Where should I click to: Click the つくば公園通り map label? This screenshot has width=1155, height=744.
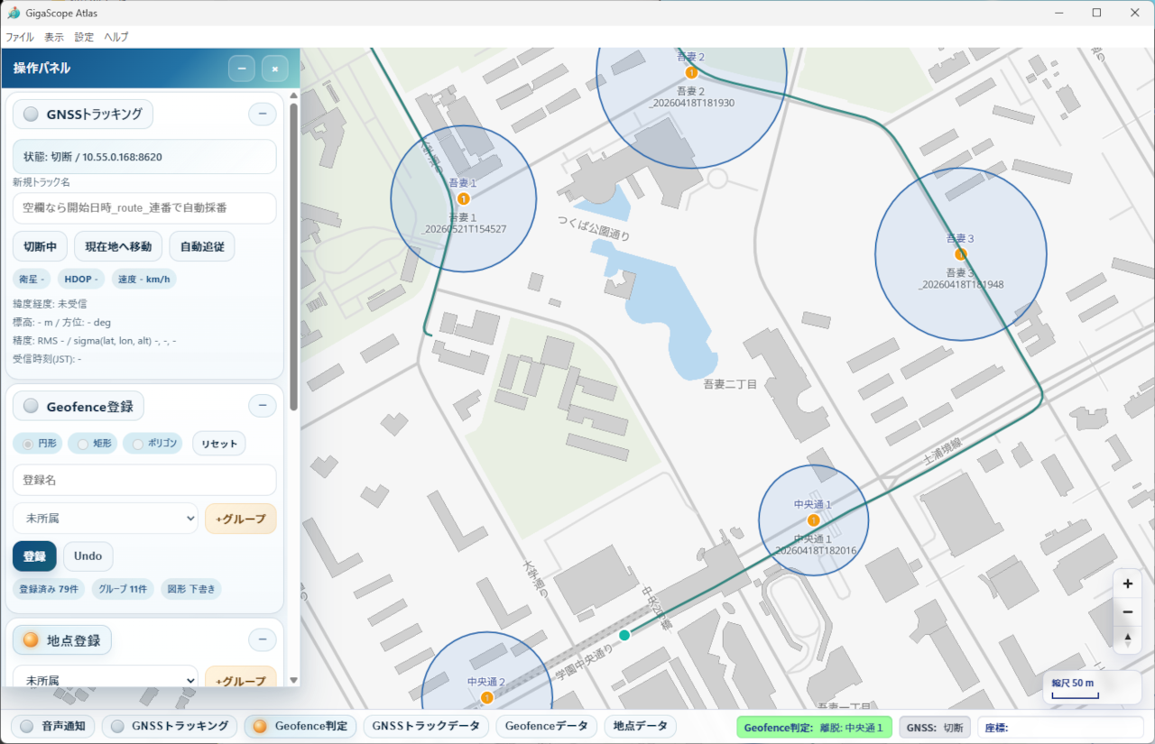point(594,227)
